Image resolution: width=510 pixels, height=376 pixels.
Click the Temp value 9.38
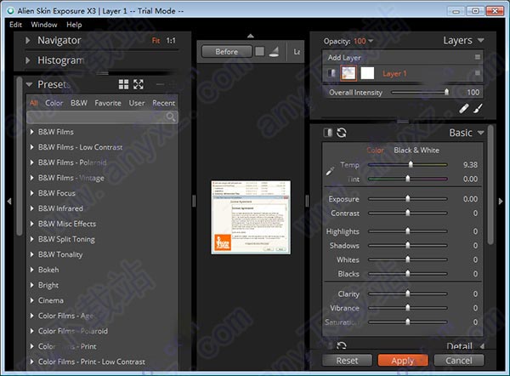470,165
